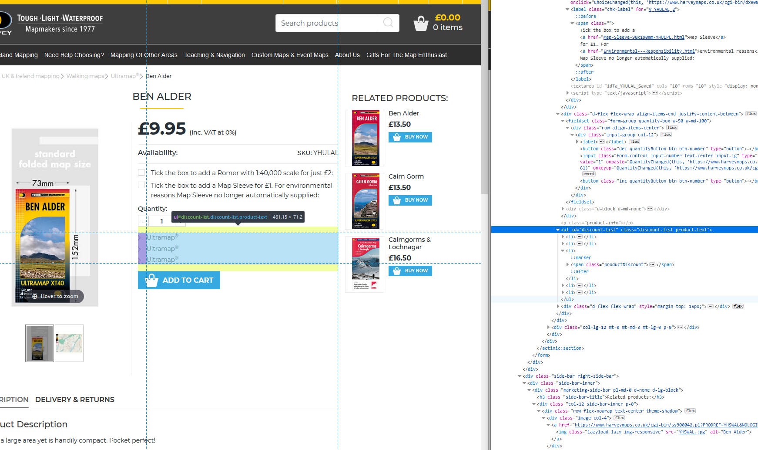Collapse the fieldset quantity-box node
The width and height of the screenshot is (758, 450).
click(x=563, y=121)
